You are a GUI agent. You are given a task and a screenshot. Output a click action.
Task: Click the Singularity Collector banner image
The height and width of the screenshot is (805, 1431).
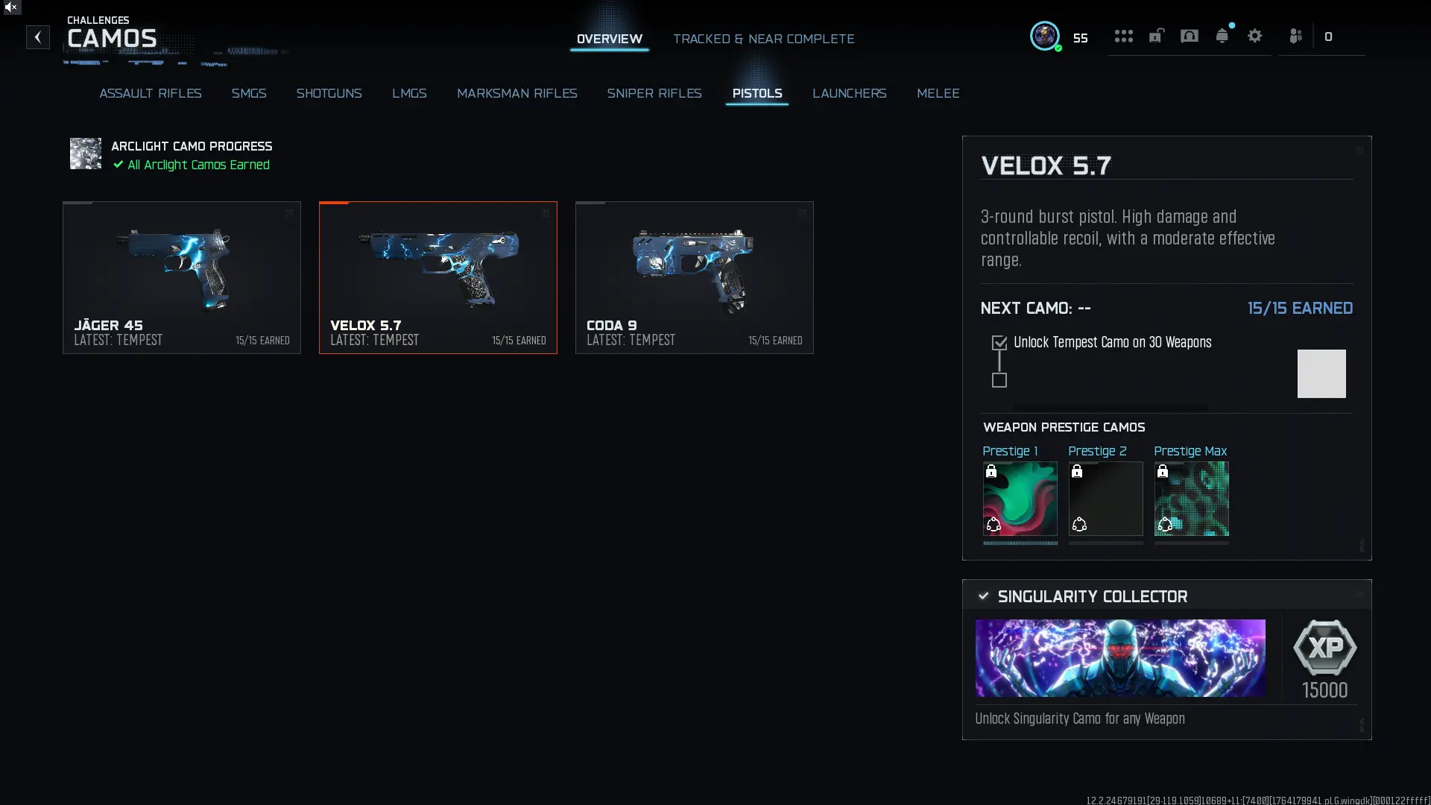[x=1120, y=658]
